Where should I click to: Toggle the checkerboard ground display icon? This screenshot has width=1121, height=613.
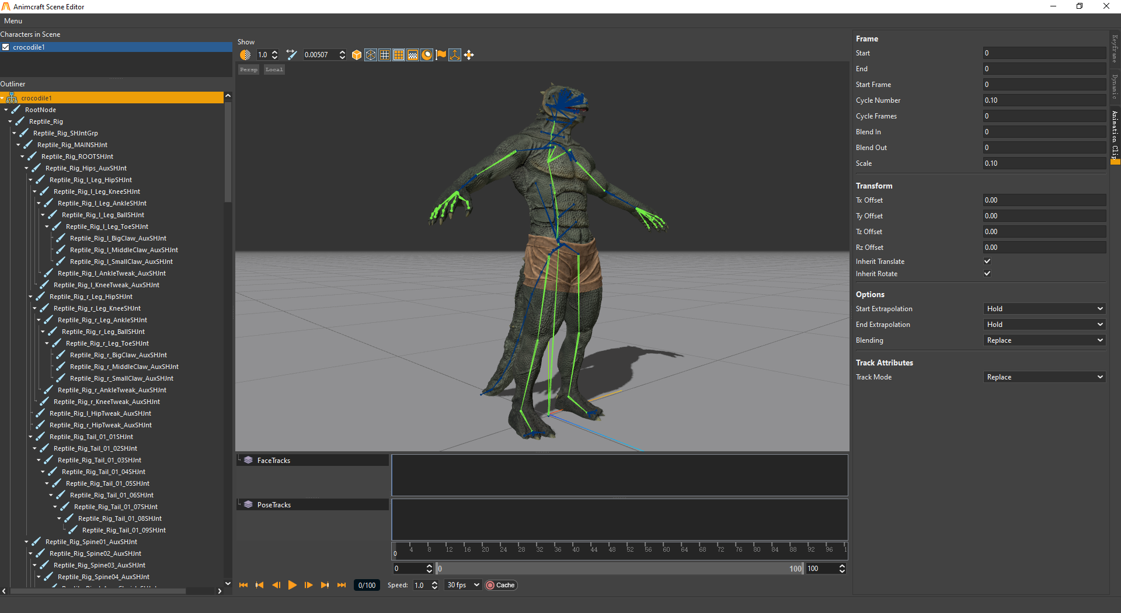click(413, 55)
